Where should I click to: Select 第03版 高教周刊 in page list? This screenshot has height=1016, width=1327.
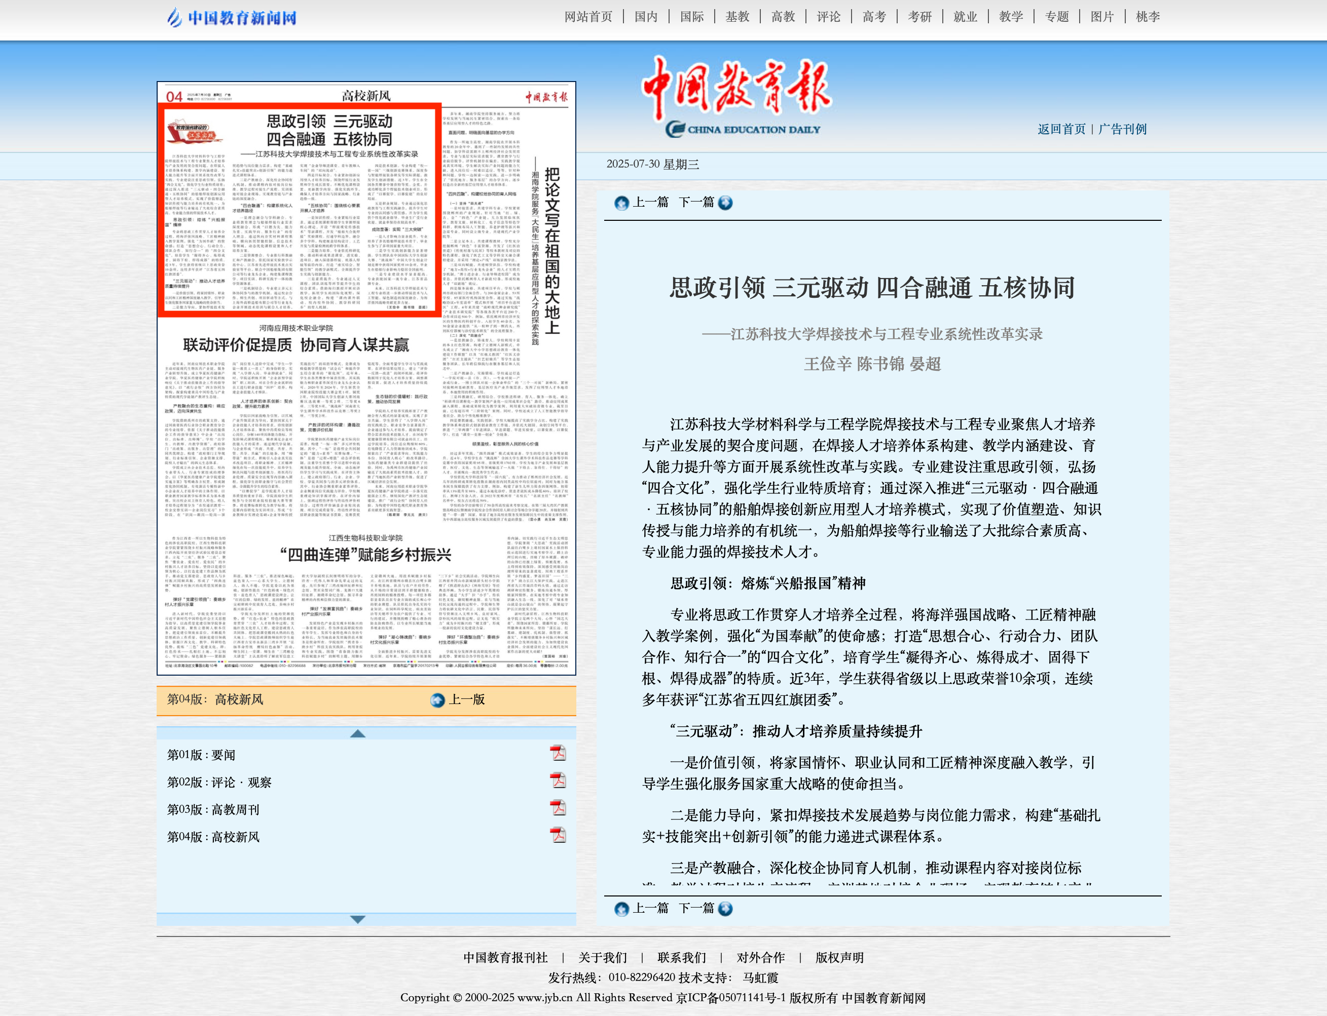(213, 809)
